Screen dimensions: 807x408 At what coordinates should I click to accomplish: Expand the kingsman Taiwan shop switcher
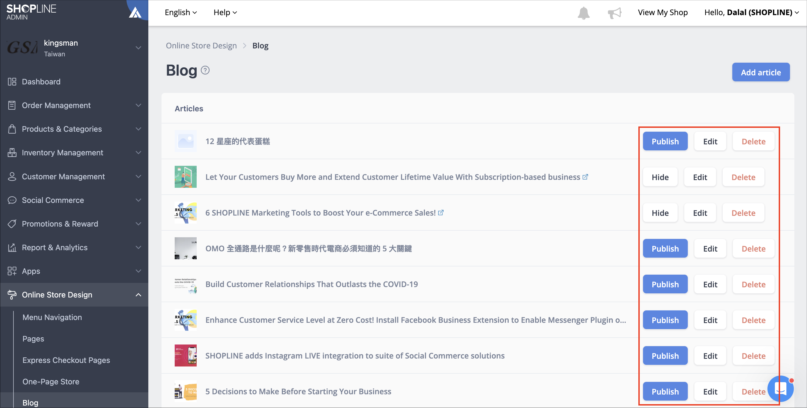(x=138, y=48)
